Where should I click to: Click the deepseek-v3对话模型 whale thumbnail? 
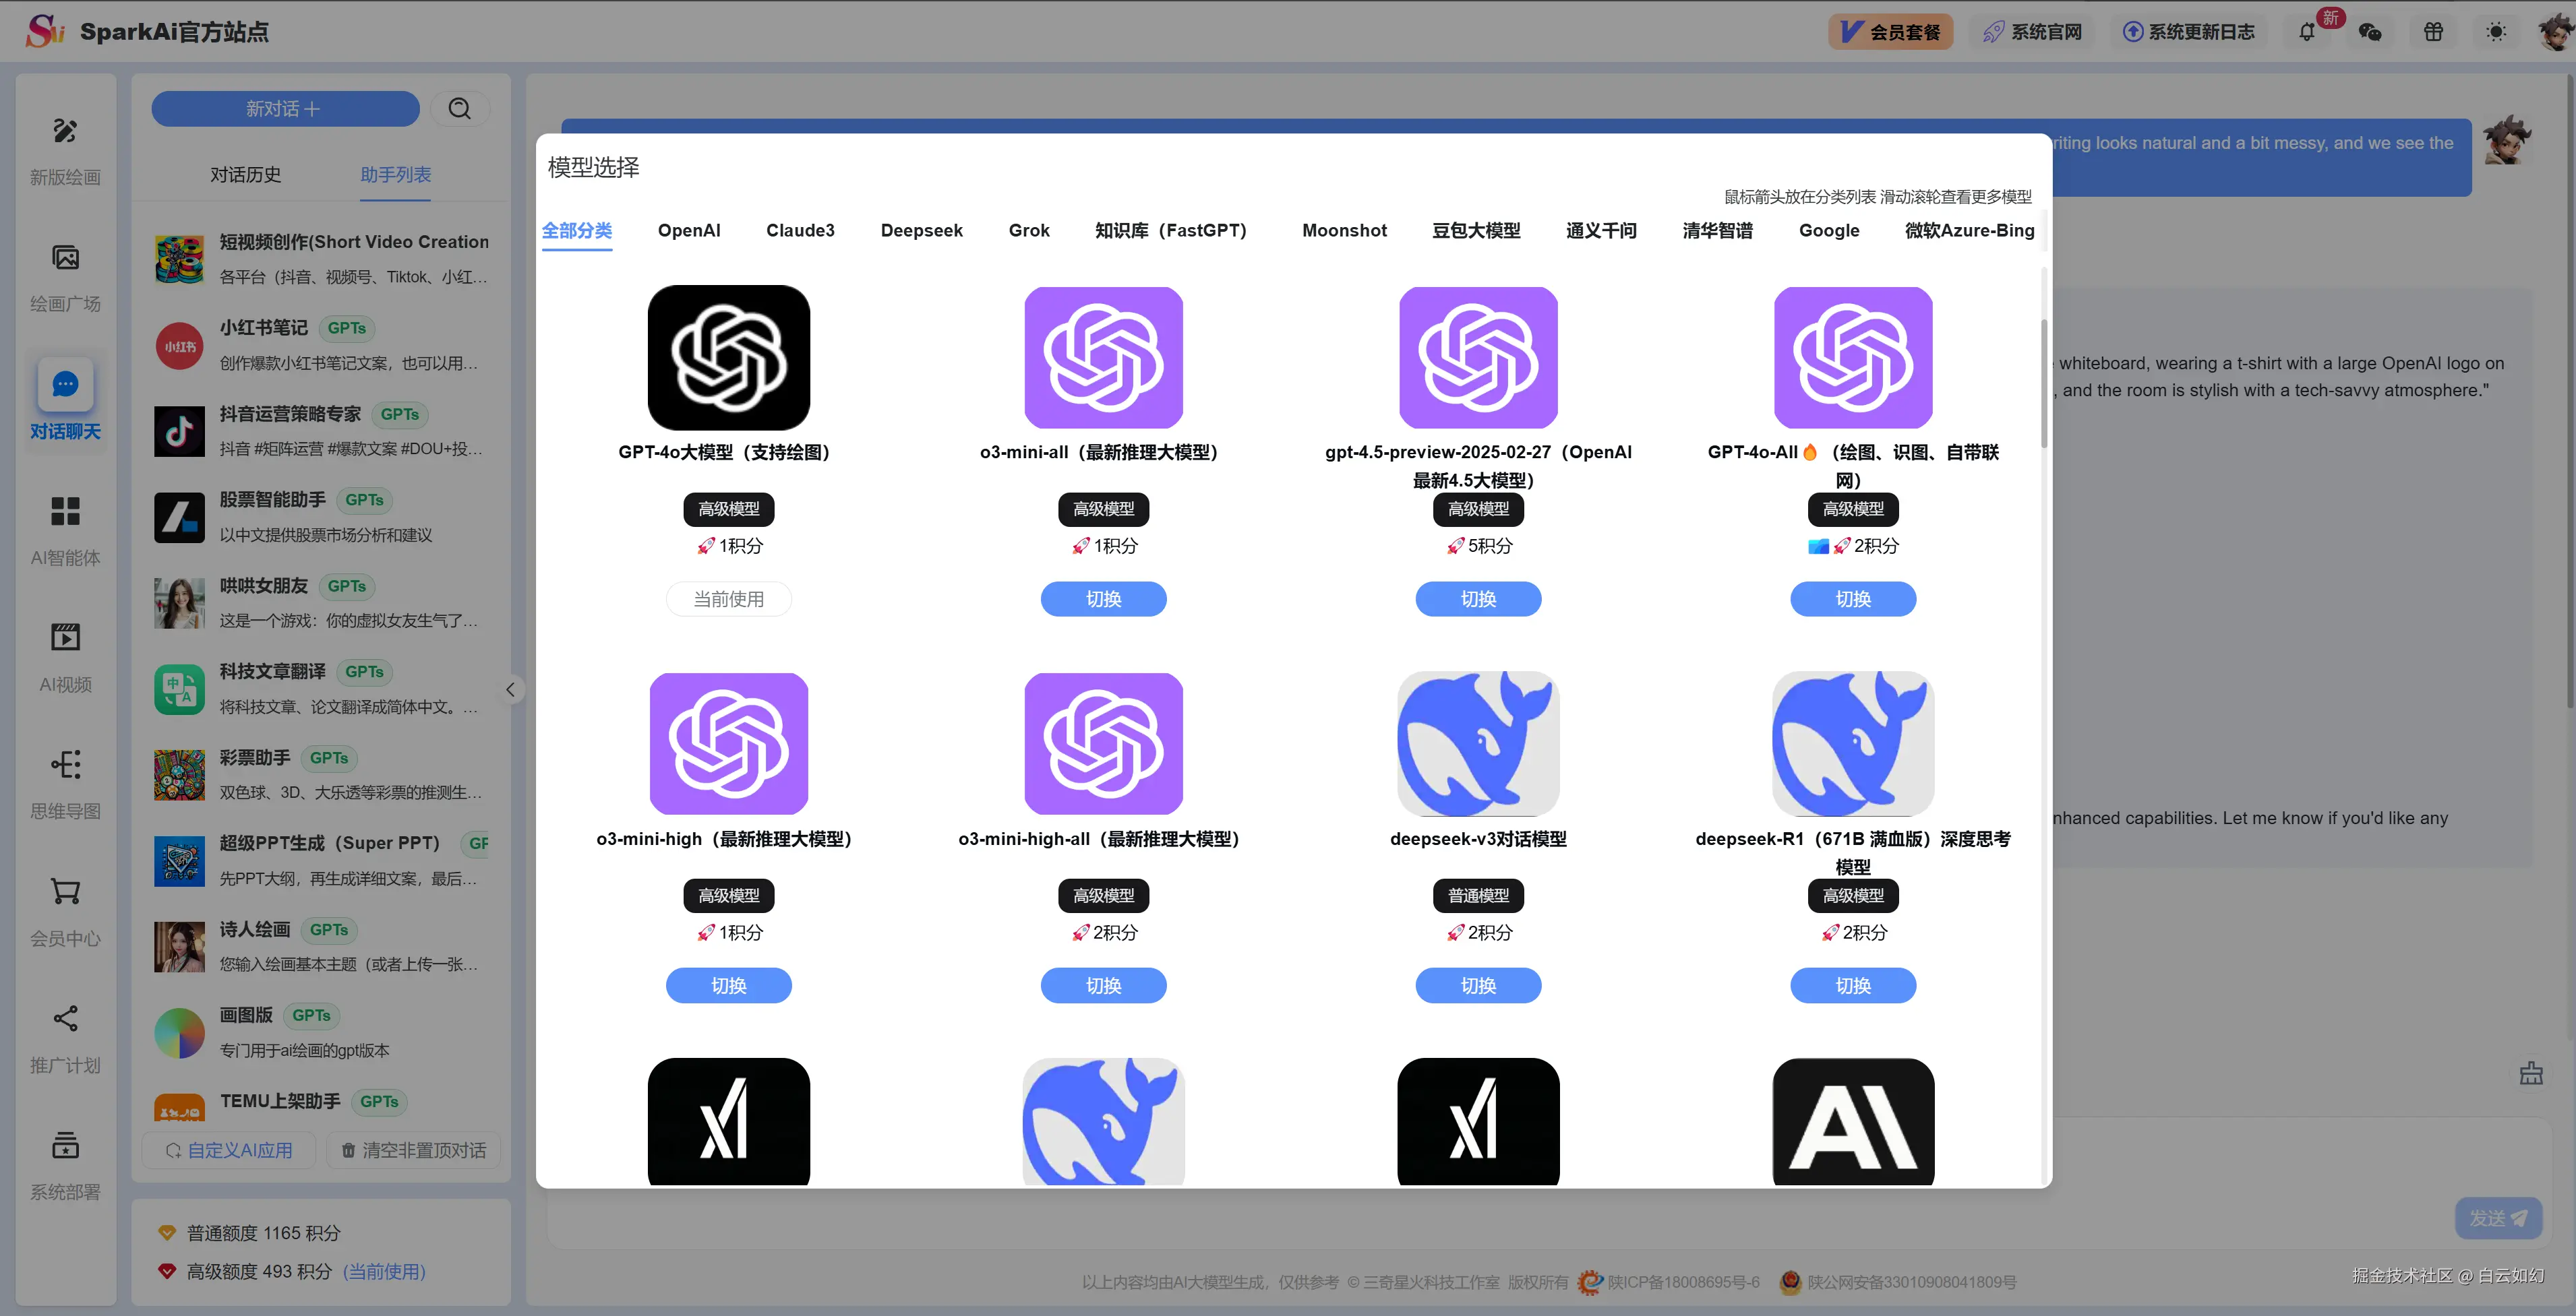[1478, 743]
